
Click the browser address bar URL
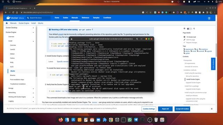(38, 12)
